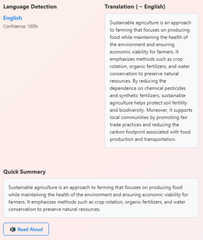Click the Language Detection heading
The image size is (203, 240).
30,7
